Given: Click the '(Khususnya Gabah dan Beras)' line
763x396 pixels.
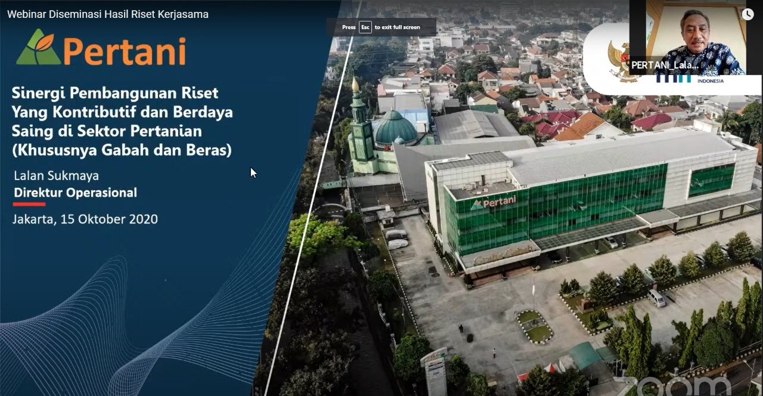Looking at the screenshot, I should tap(122, 150).
